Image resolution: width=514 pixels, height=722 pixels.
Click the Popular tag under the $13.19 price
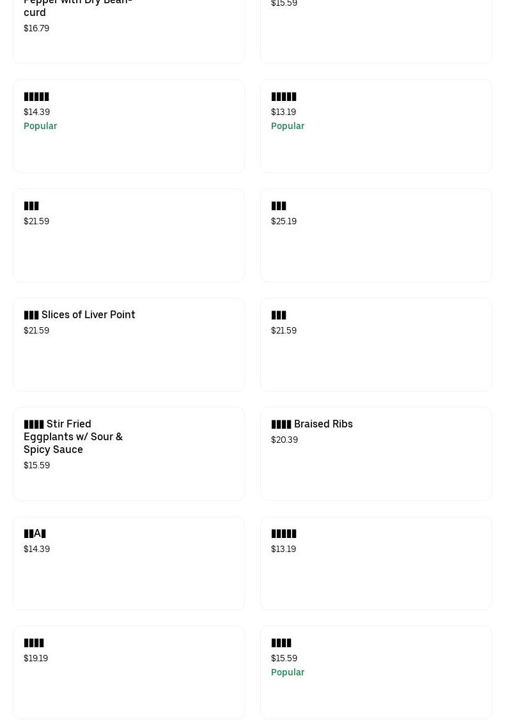coord(288,127)
